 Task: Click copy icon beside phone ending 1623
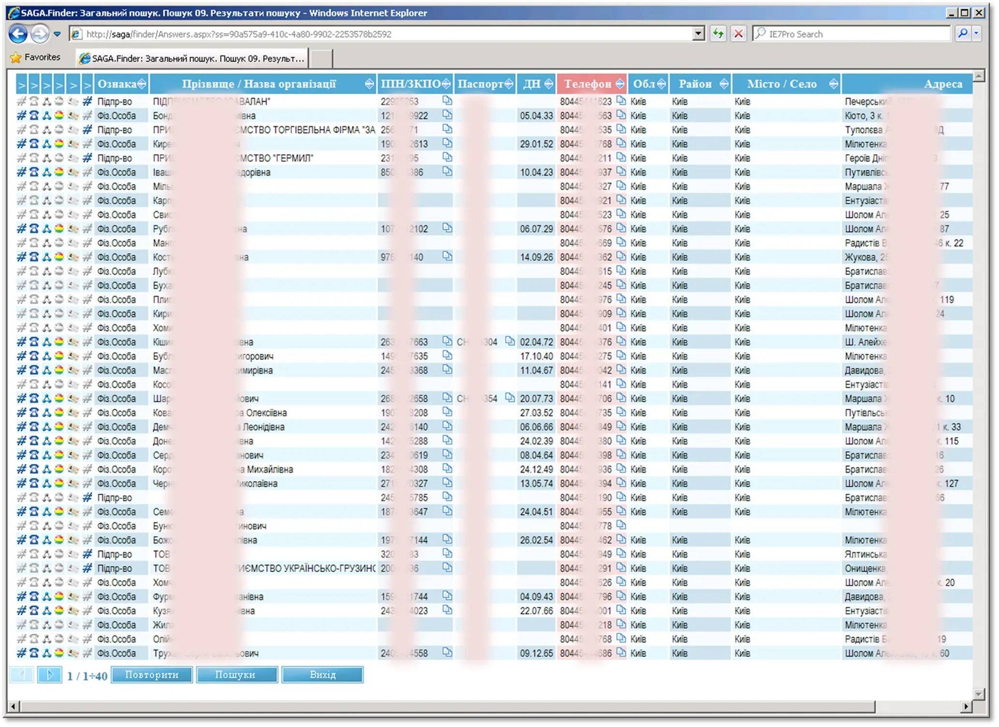pyautogui.click(x=621, y=100)
